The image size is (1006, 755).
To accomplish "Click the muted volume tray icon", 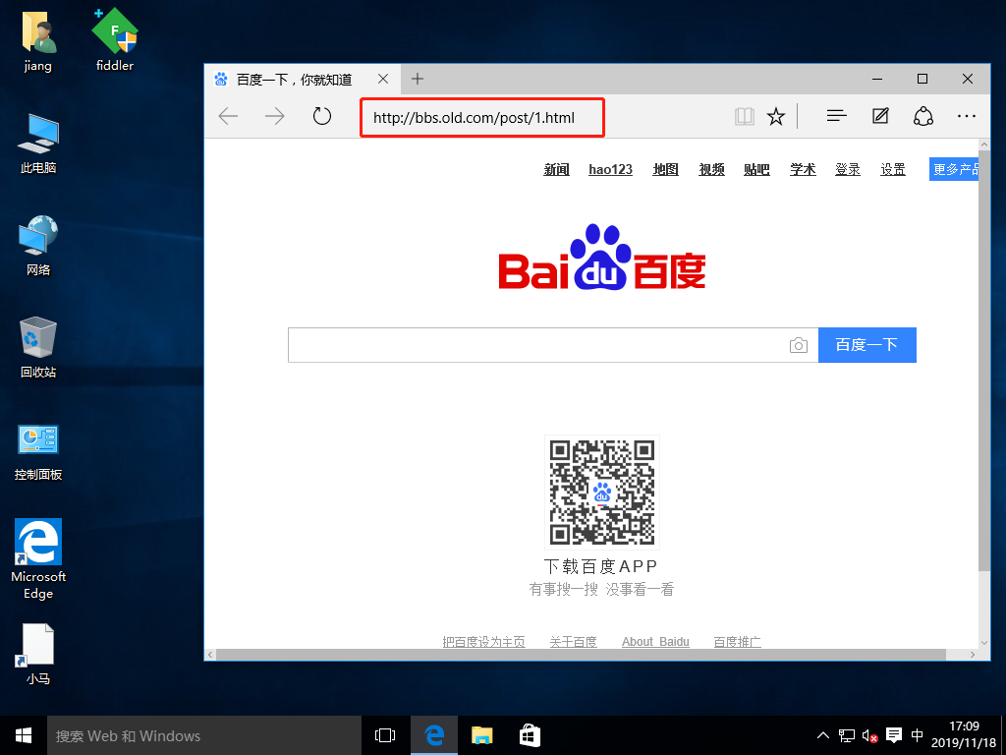I will [870, 735].
